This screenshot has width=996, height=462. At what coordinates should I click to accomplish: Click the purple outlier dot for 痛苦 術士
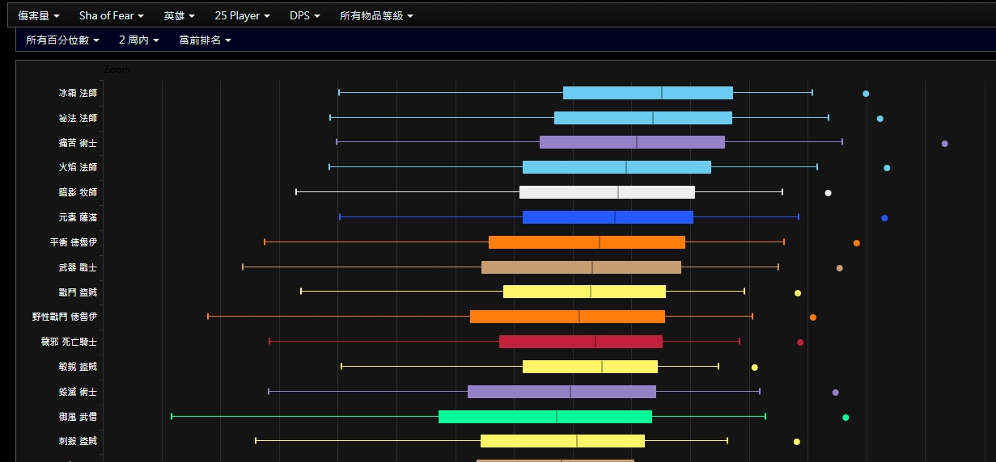[944, 144]
